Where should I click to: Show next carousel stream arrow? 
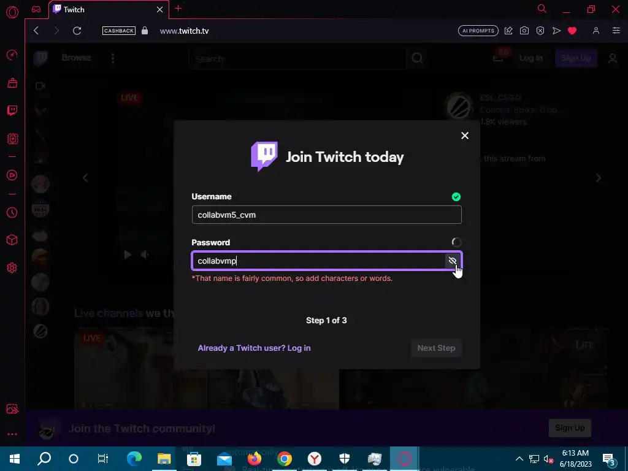tap(599, 178)
